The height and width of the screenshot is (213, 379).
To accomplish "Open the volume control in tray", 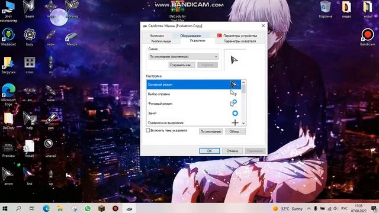I will (335, 208).
